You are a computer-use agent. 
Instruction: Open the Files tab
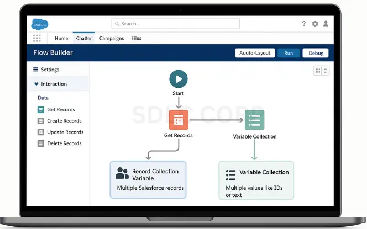pos(136,38)
